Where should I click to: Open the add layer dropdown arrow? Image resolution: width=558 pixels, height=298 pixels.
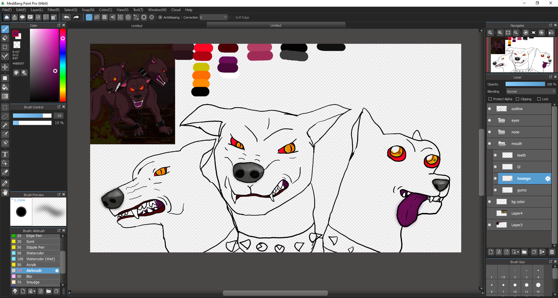[x=518, y=252]
